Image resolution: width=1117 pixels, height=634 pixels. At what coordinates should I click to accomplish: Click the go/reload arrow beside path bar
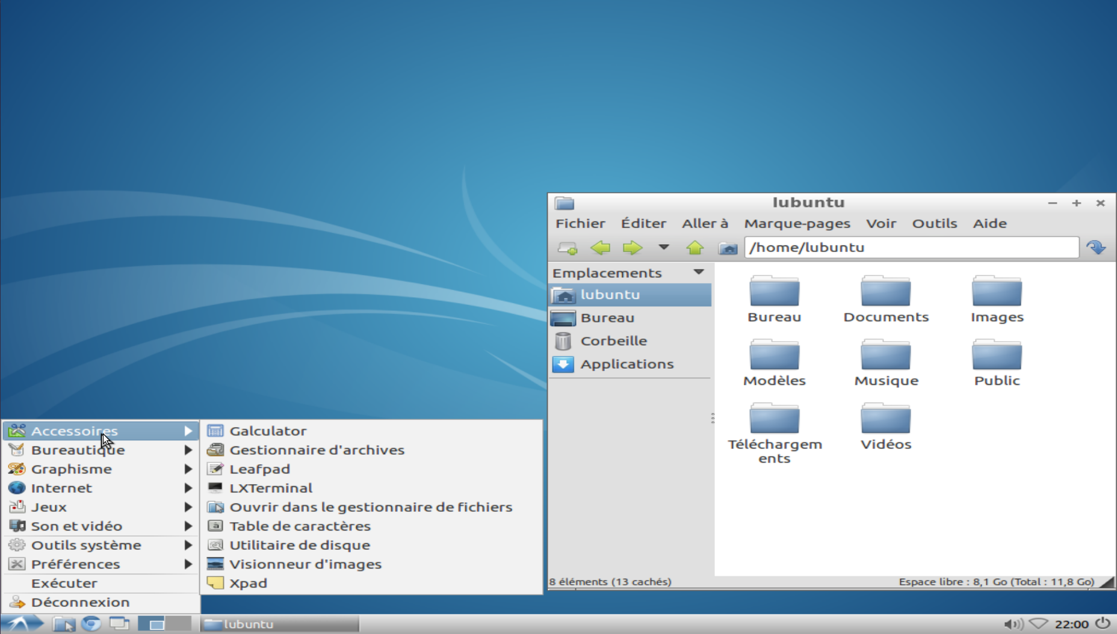(x=1096, y=247)
